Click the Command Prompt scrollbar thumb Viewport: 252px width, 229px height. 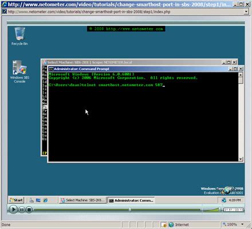[241, 80]
